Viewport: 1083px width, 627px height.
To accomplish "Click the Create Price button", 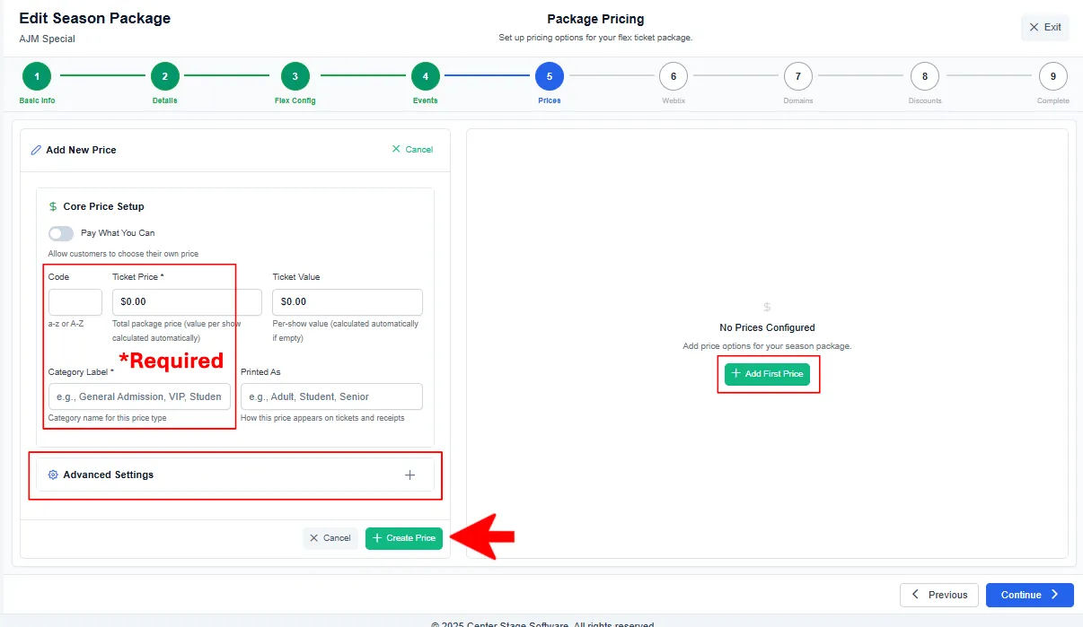I will pos(404,538).
